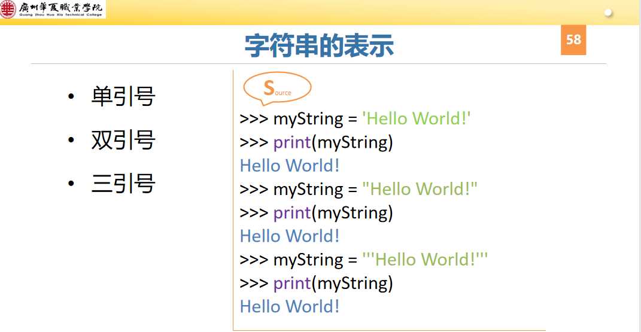Click the second blue Hello World! output line
Screen dimensions: 641x332
(x=290, y=236)
